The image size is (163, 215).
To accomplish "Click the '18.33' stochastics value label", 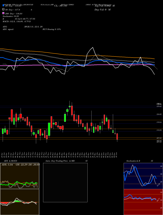I will click(158, 185).
